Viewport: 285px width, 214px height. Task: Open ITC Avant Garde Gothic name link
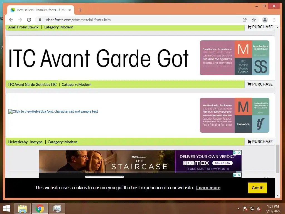[x=32, y=84]
